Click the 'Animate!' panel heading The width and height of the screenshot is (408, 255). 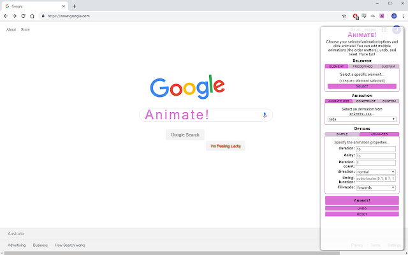[x=362, y=35]
